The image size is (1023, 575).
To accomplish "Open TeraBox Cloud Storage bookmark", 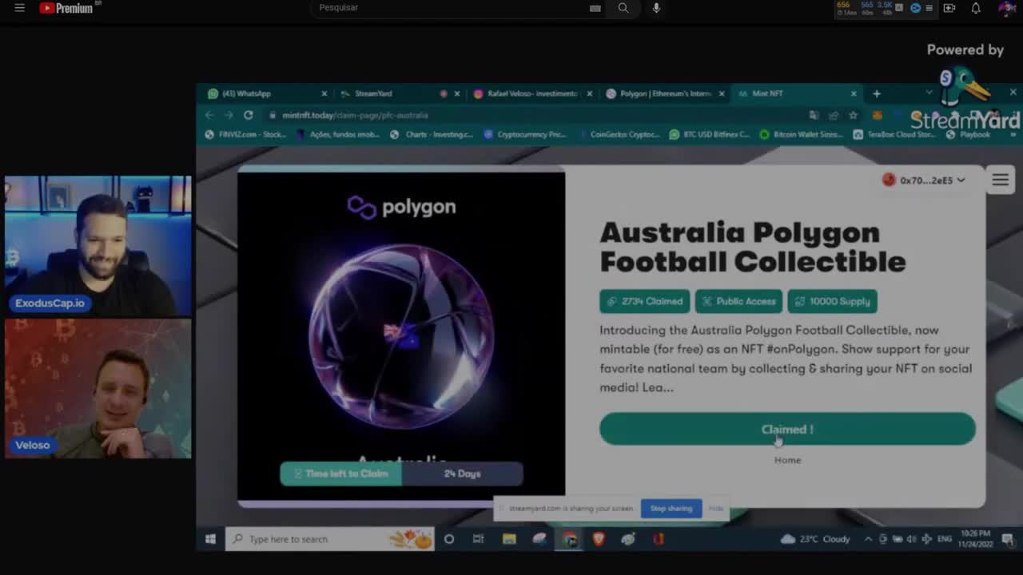I will (x=895, y=134).
